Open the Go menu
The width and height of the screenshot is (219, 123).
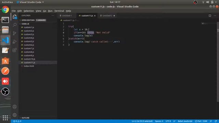pos(44,11)
